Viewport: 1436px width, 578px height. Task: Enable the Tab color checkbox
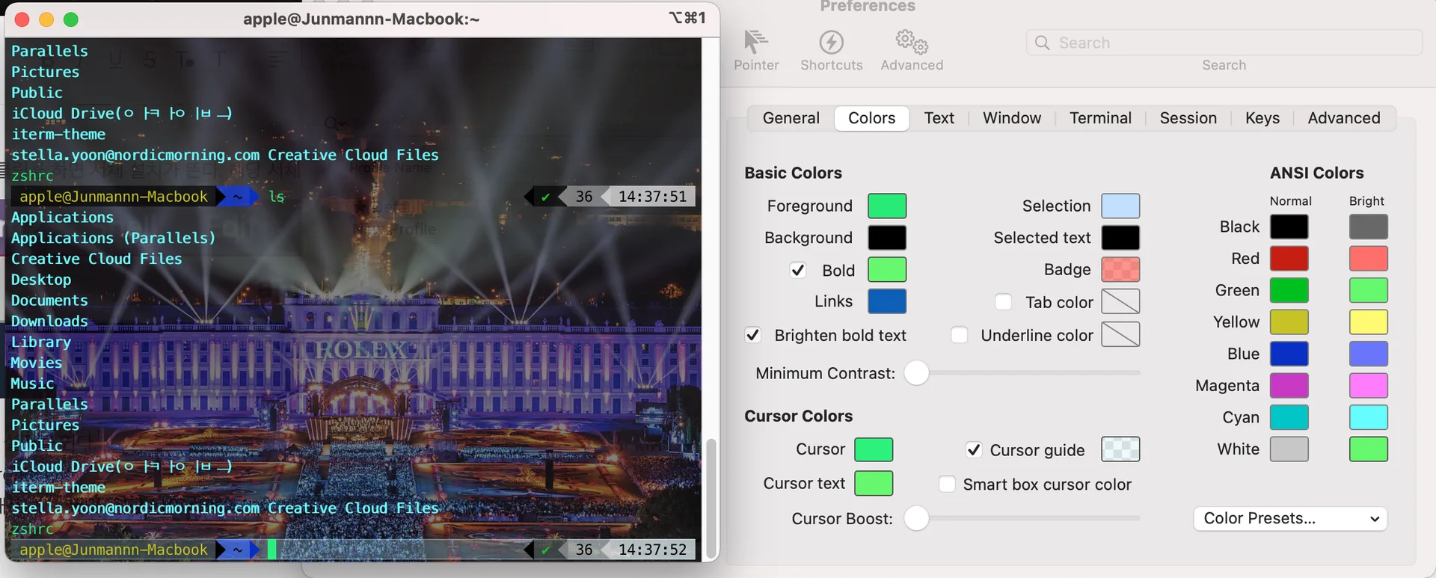[x=1003, y=302]
